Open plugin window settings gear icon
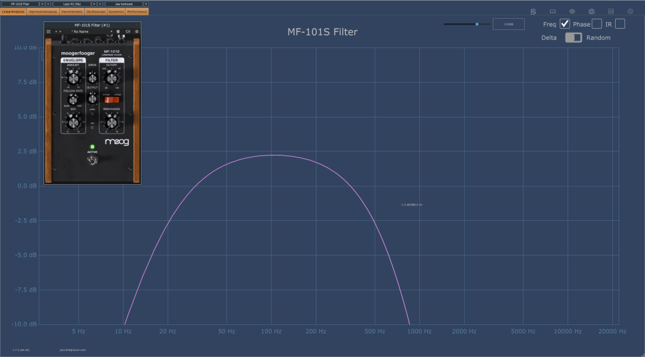 (137, 31)
